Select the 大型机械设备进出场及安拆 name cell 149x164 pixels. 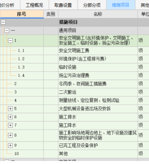tap(98, 109)
